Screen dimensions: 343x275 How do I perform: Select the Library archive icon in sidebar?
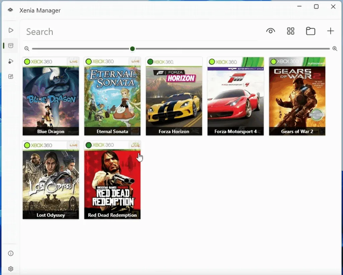(x=11, y=46)
